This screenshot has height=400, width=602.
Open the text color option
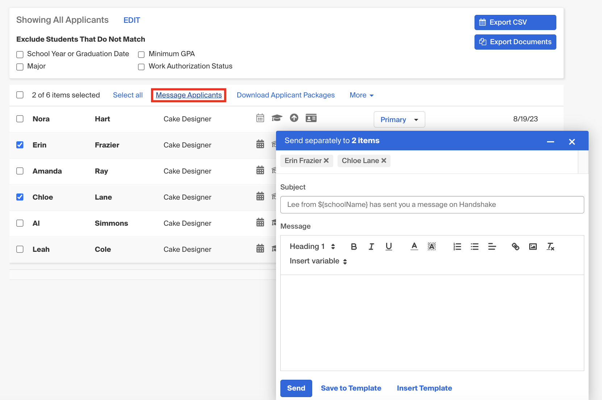click(414, 246)
